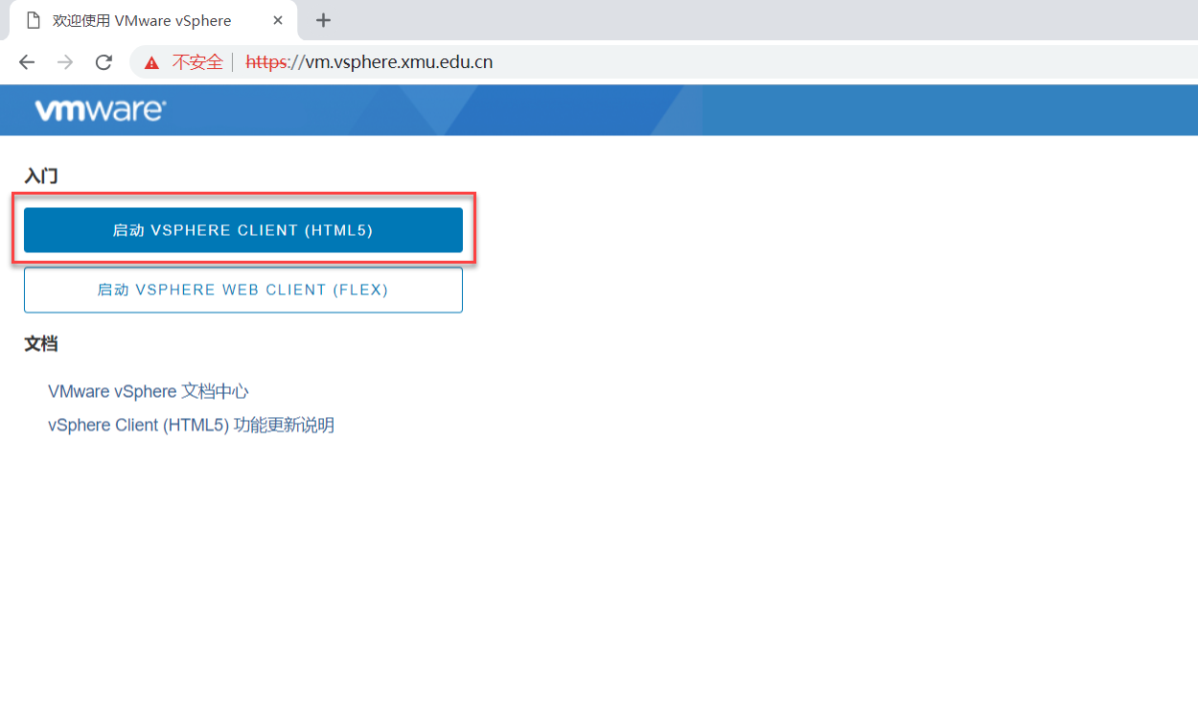Image resolution: width=1198 pixels, height=719 pixels.
Task: Click the 不安全 security label
Action: coord(196,62)
